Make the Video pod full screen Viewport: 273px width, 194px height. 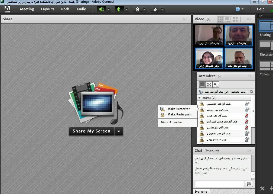pos(235,19)
